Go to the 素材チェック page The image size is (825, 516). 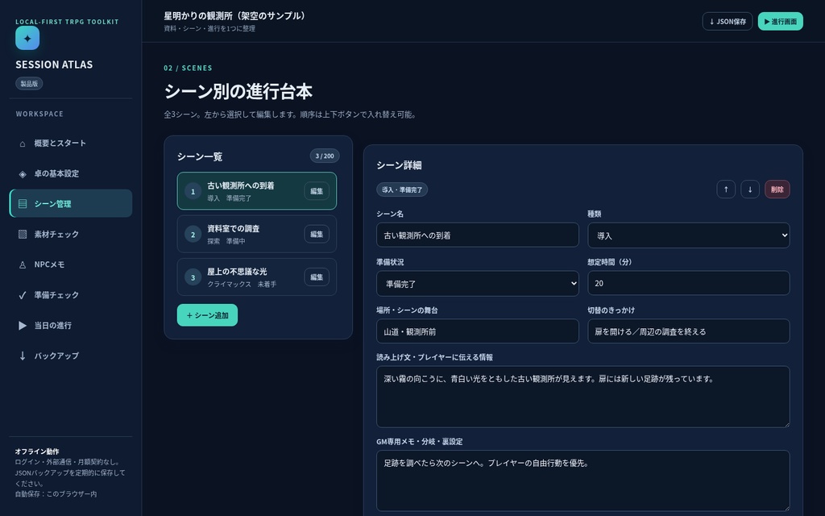click(x=71, y=235)
